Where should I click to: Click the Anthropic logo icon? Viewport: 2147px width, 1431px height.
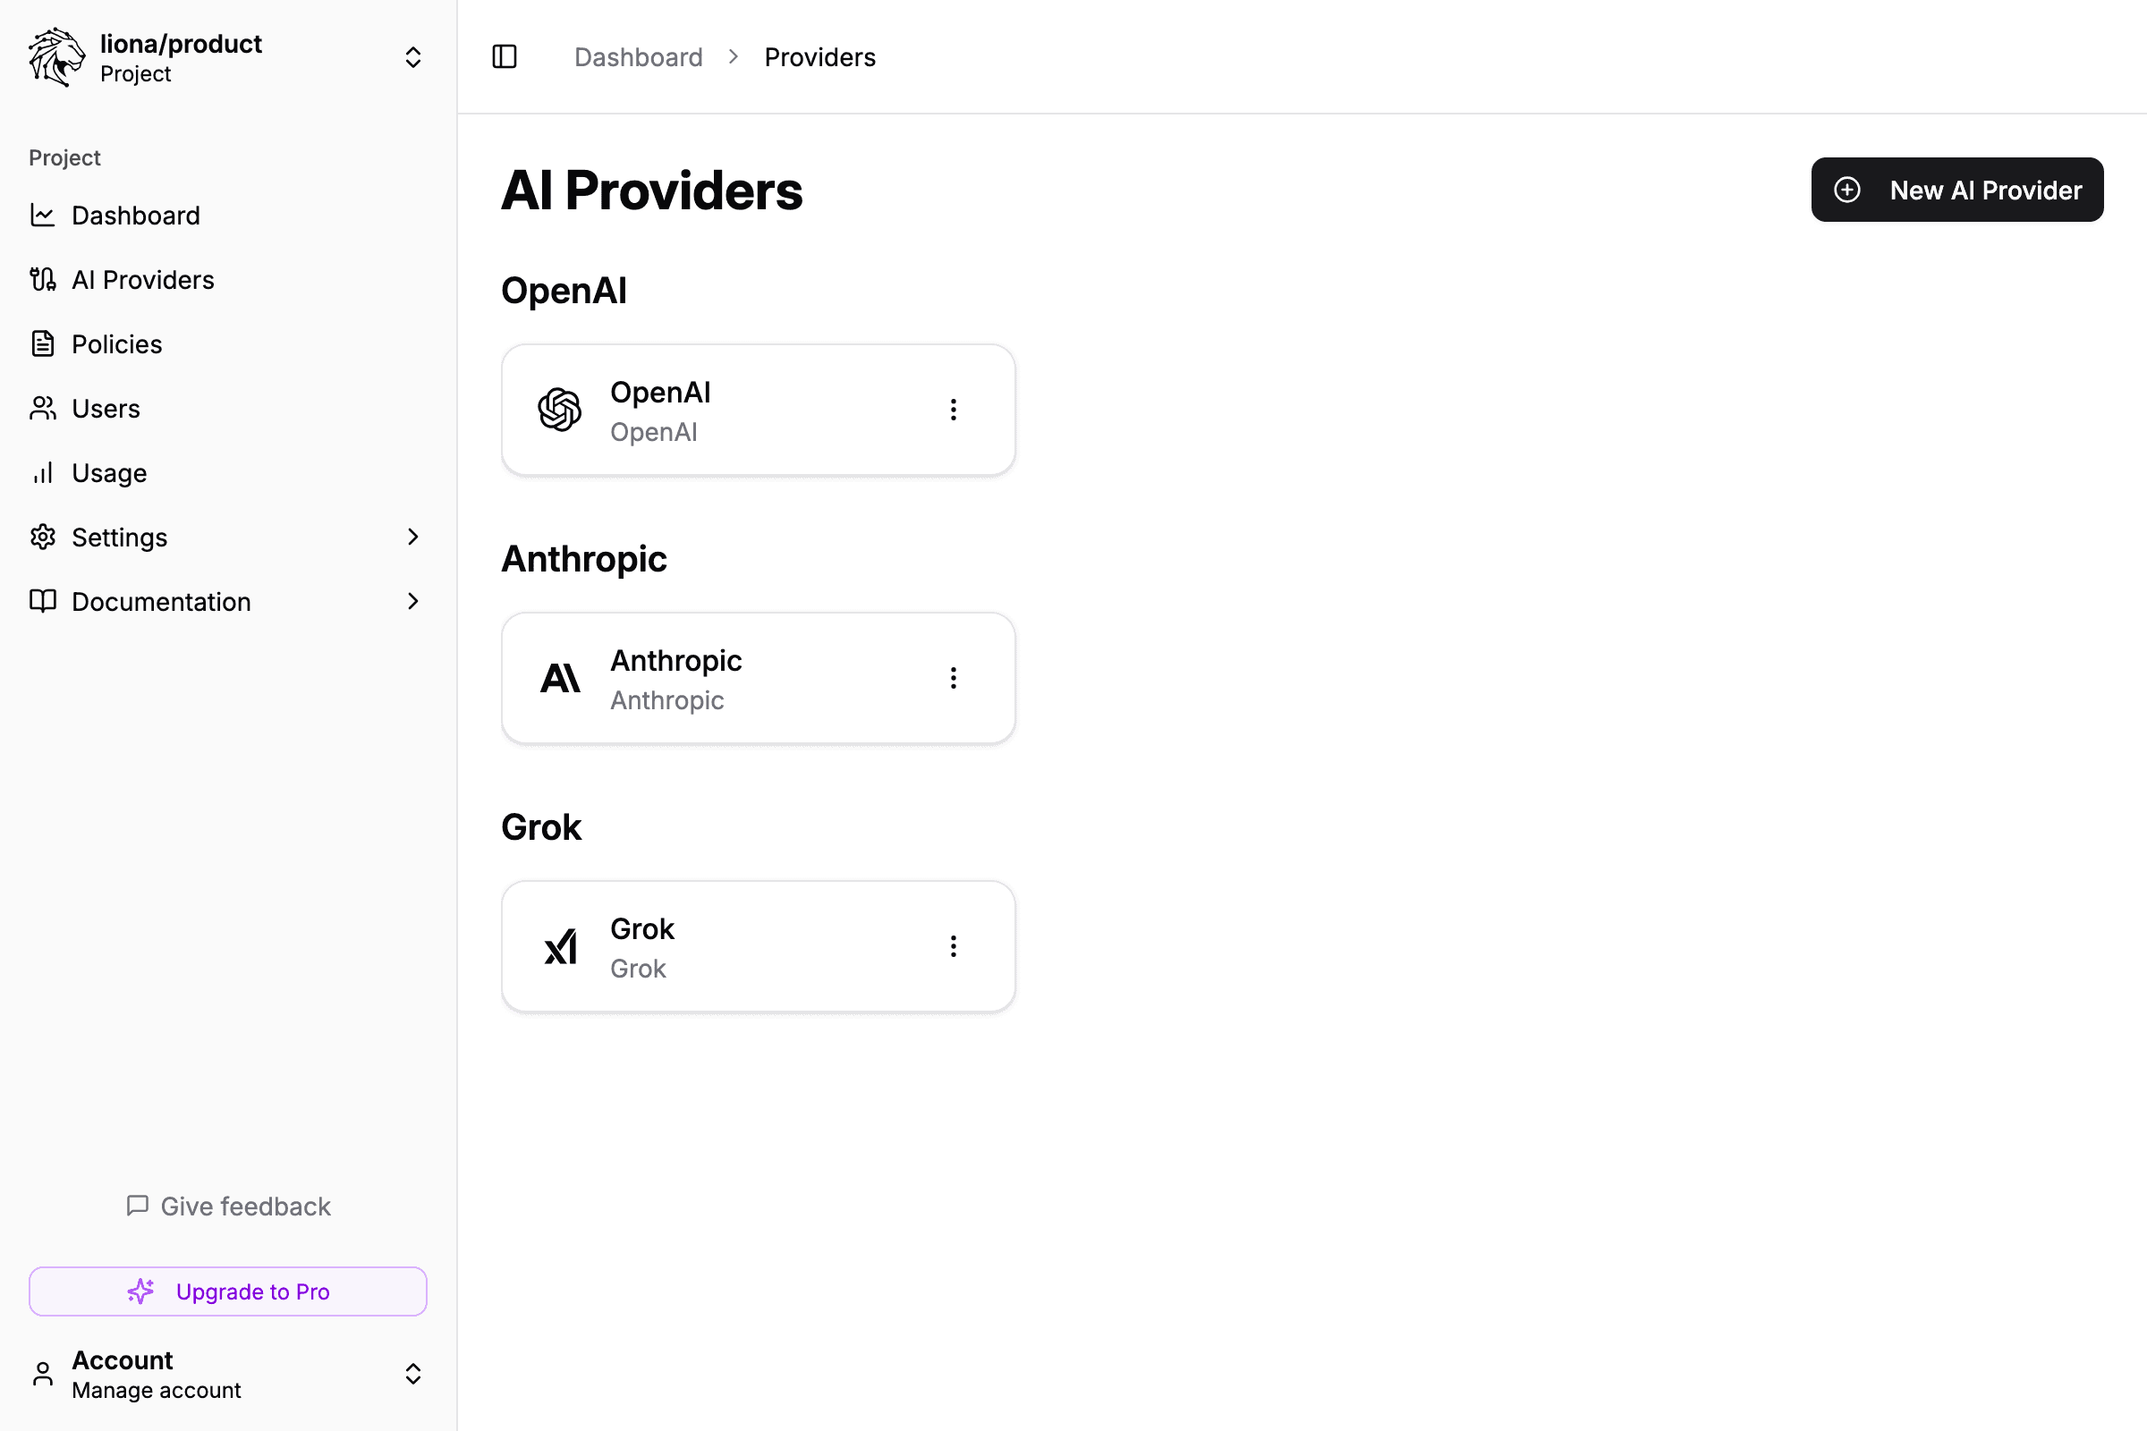[560, 678]
